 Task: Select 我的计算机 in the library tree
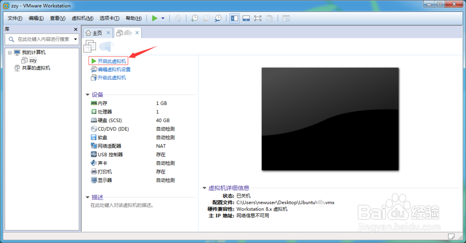(x=34, y=52)
